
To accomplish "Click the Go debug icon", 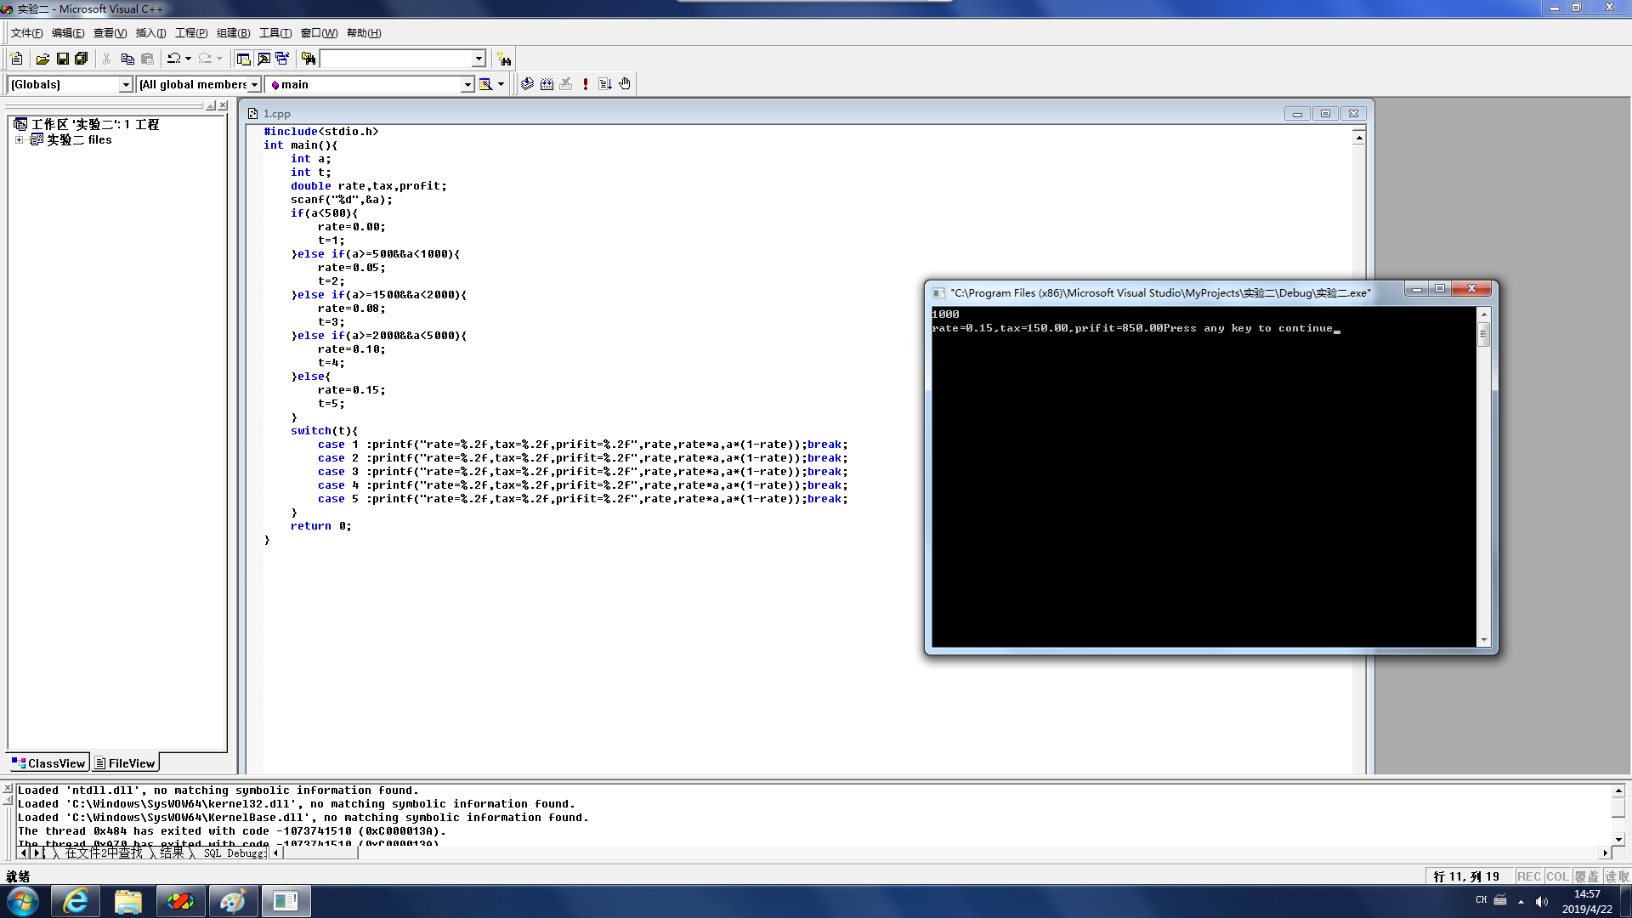I will [x=605, y=84].
